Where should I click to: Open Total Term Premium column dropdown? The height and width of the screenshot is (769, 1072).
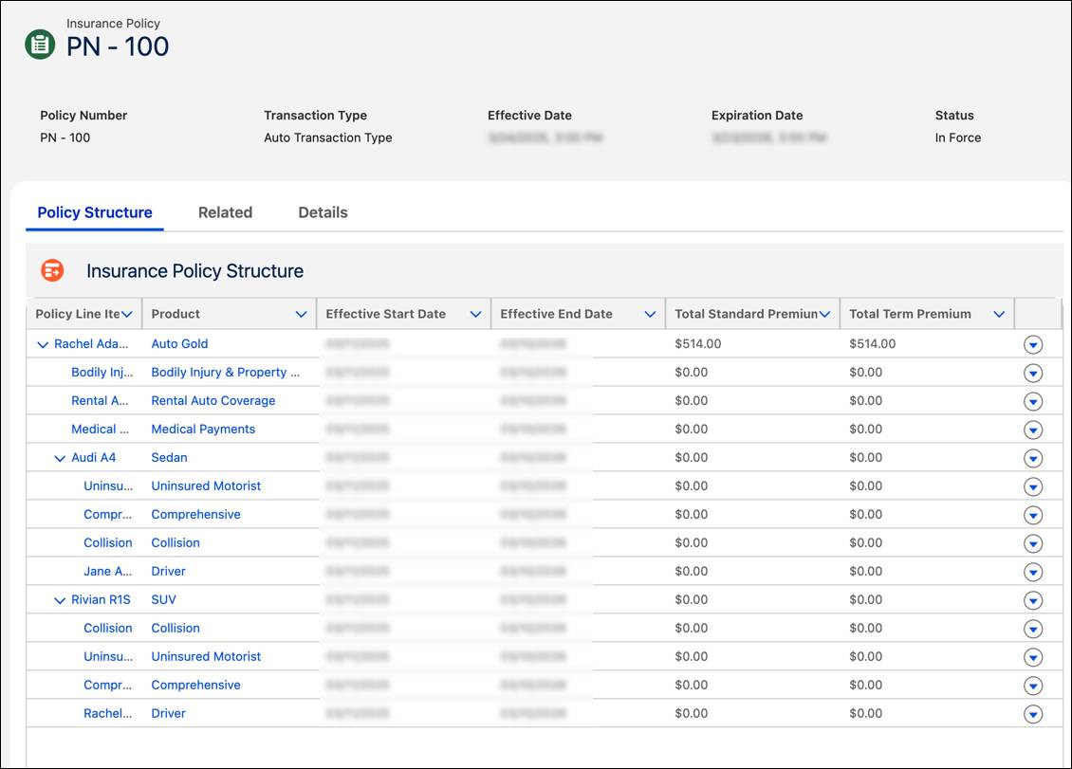[999, 315]
